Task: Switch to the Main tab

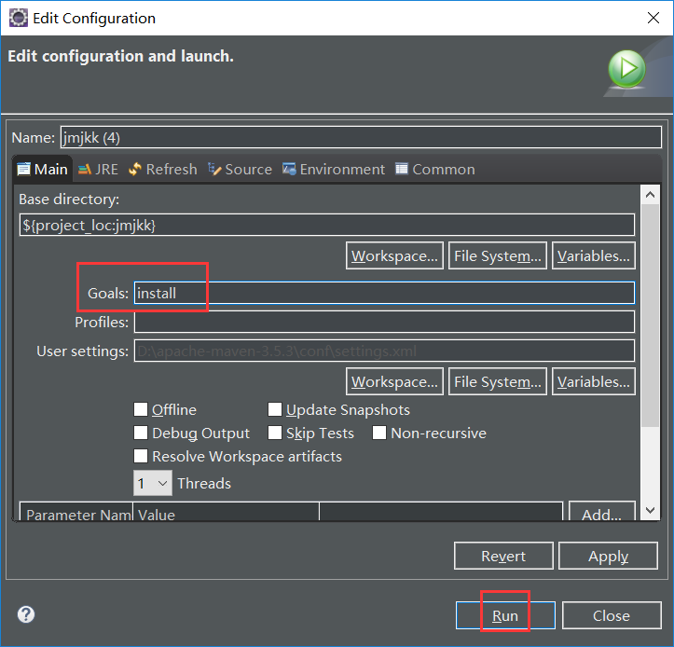Action: coord(42,170)
